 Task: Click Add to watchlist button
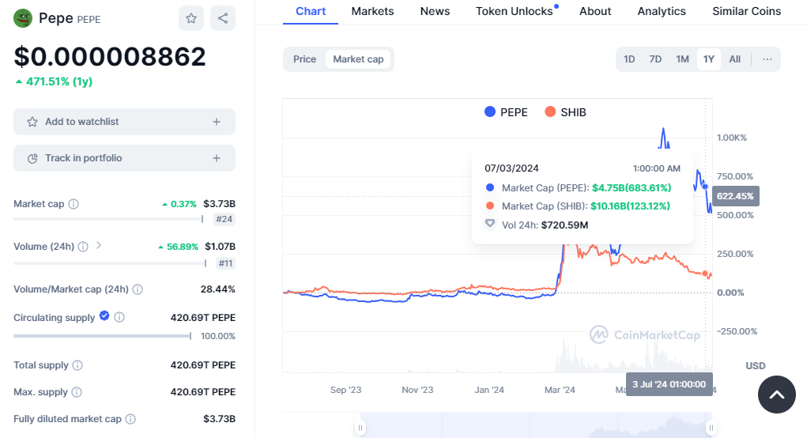click(125, 122)
